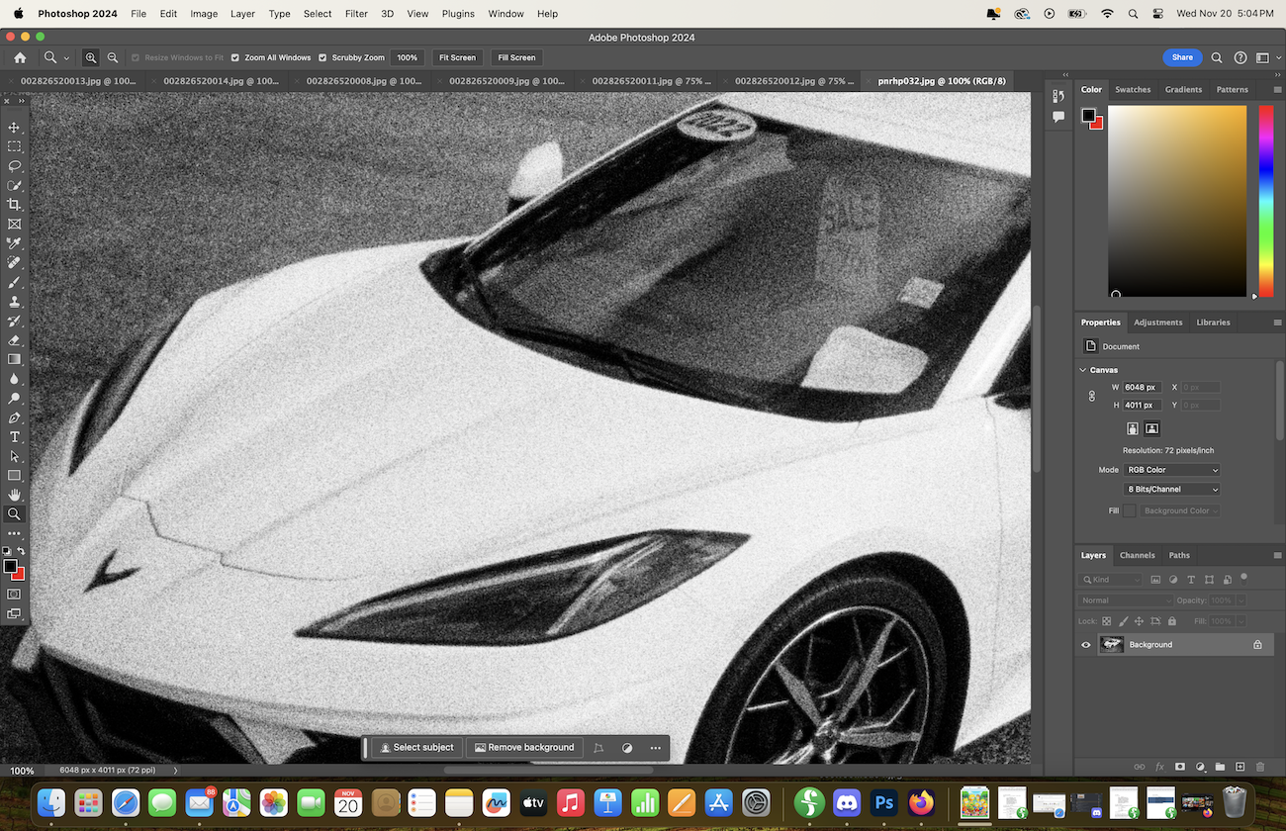Click the zoom out magnifier icon
The width and height of the screenshot is (1286, 831).
[x=113, y=57]
